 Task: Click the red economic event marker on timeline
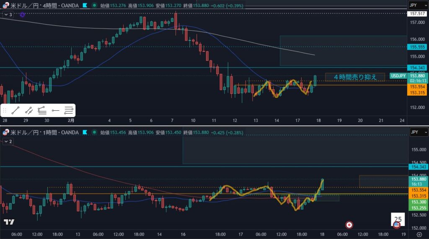click(x=349, y=225)
